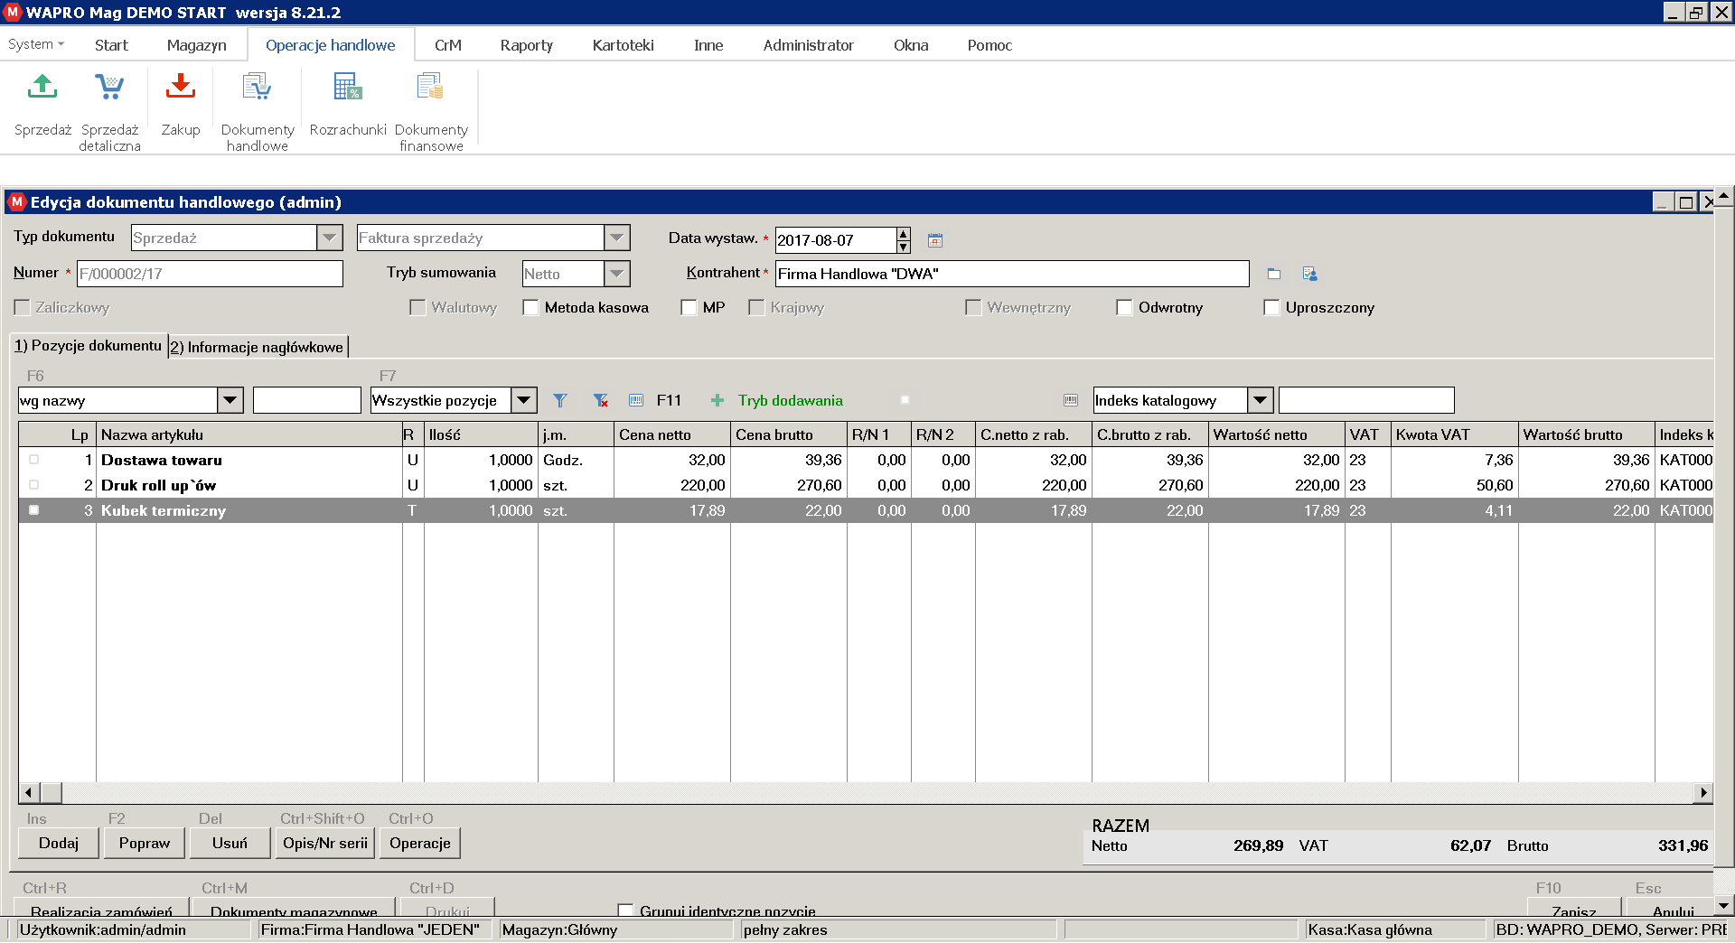The width and height of the screenshot is (1735, 943).
Task: Open the Pomoc menu
Action: pos(989,45)
